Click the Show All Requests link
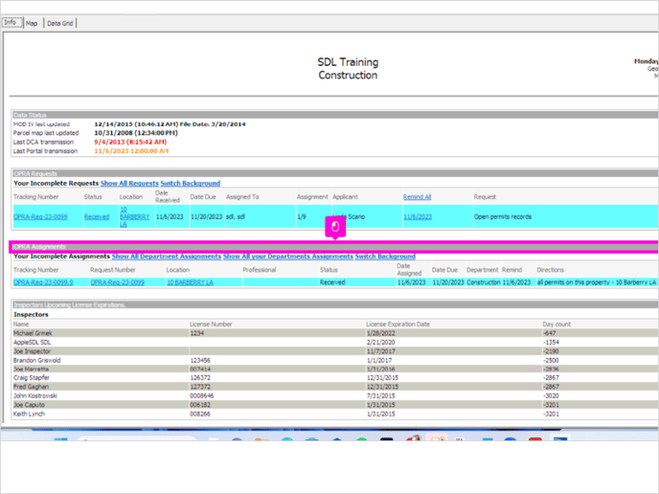The height and width of the screenshot is (494, 659). (129, 183)
